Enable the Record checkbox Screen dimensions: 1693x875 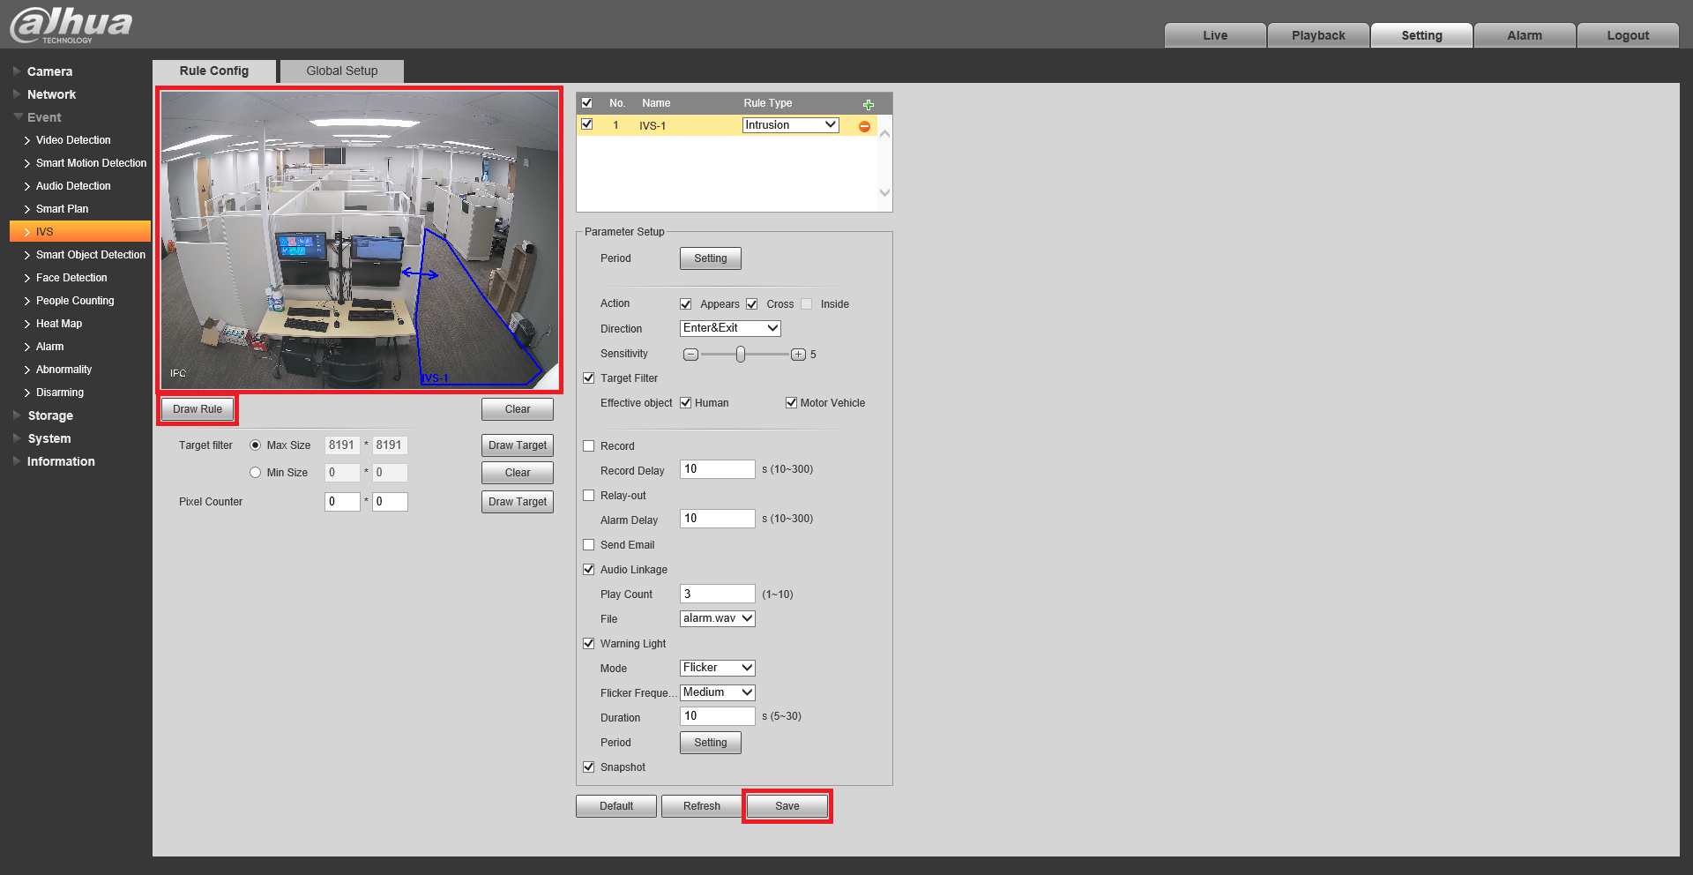tap(589, 446)
